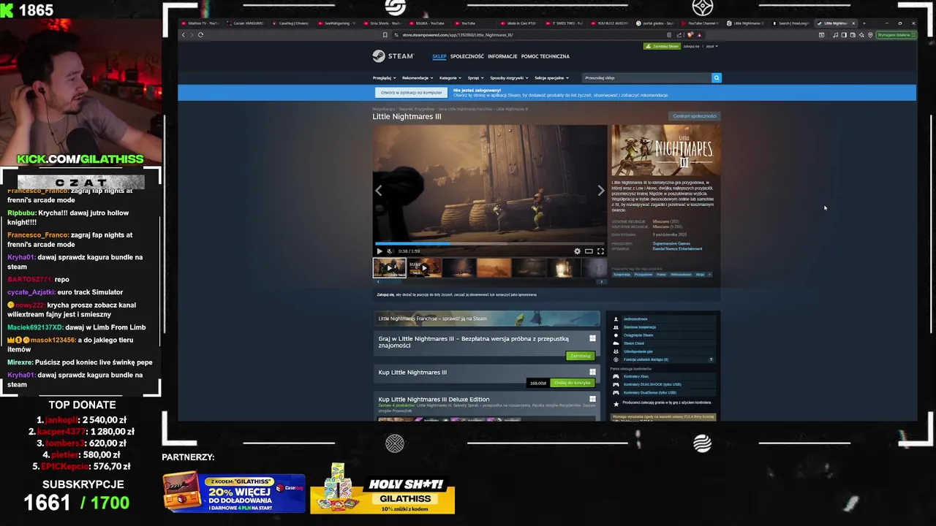Click Wymagane działanie browser button
The height and width of the screenshot is (526, 936).
pyautogui.click(x=897, y=35)
